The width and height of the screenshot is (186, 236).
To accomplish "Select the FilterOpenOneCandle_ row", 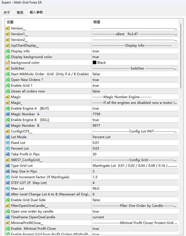I will click(91, 205).
